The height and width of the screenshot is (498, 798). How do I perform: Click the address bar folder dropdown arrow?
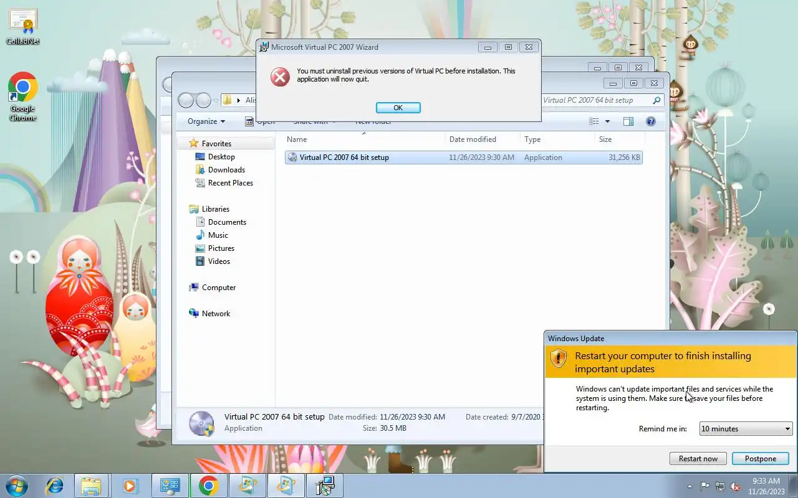(x=238, y=100)
